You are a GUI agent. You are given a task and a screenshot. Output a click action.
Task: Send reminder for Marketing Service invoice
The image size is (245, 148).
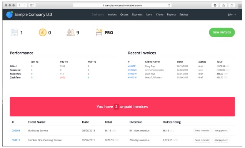[x=202, y=131]
